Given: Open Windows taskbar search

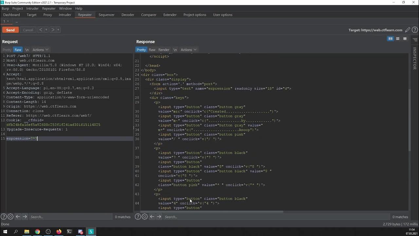Looking at the screenshot, I should tap(16, 232).
